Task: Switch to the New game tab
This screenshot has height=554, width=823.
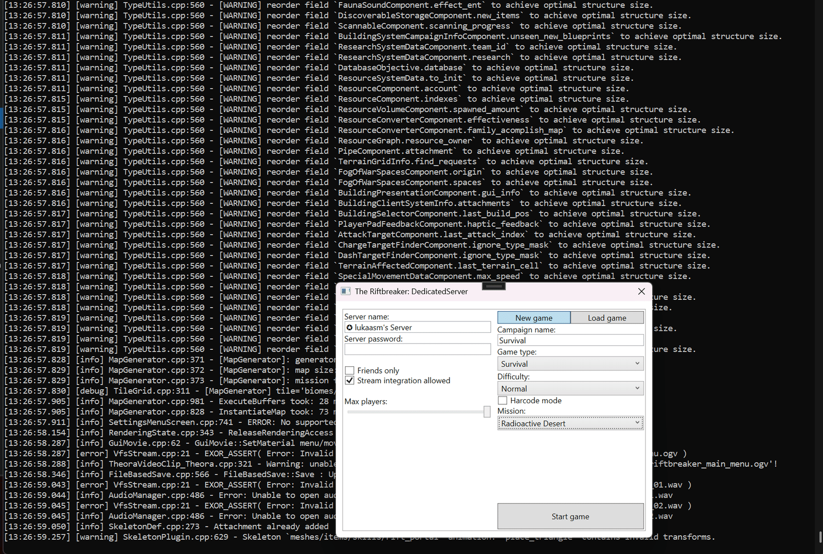Action: (x=534, y=318)
